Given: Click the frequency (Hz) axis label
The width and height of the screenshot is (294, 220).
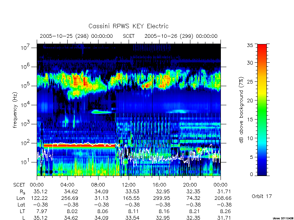Looking at the screenshot, I should pos(15,110).
